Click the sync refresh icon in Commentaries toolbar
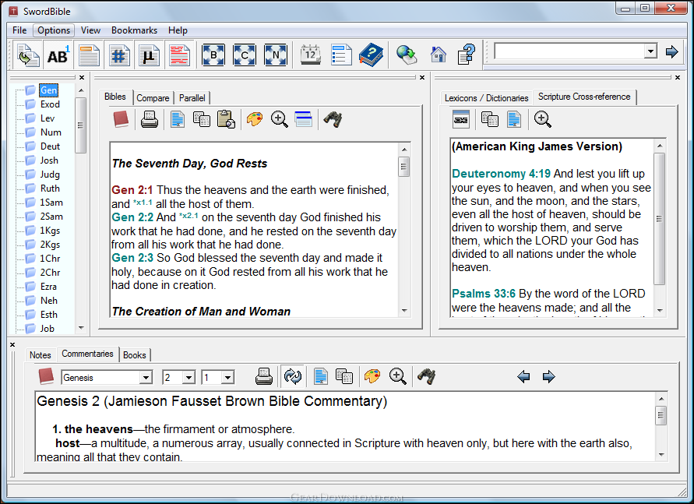Viewport: 694px width, 504px height. coord(293,376)
